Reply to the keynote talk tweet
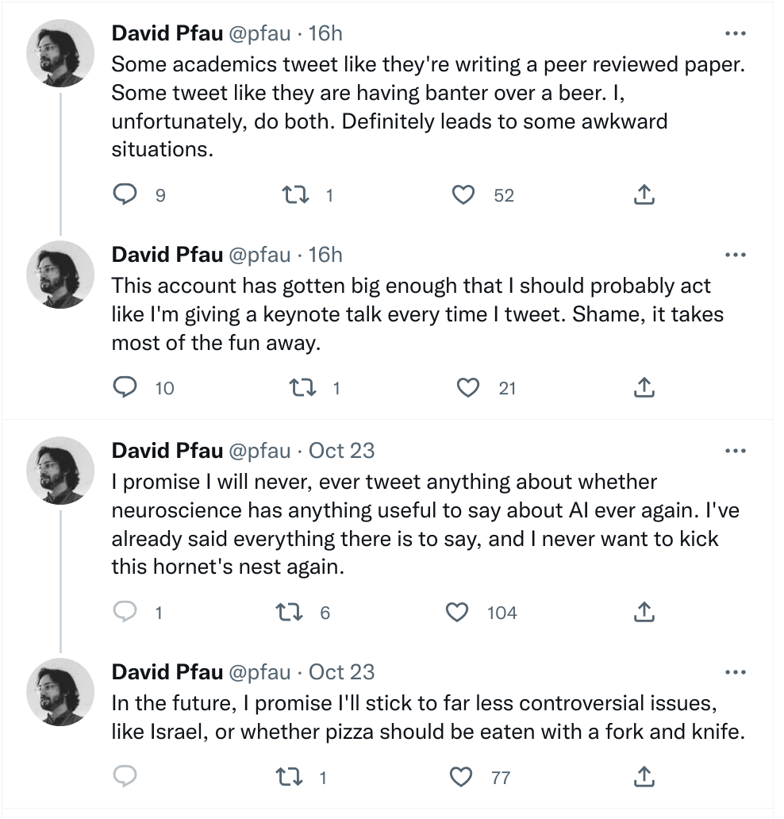 pos(125,387)
